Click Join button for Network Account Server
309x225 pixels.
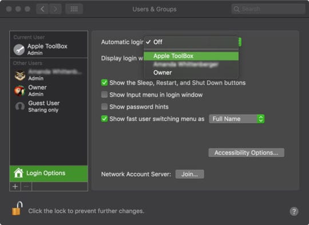tap(189, 174)
